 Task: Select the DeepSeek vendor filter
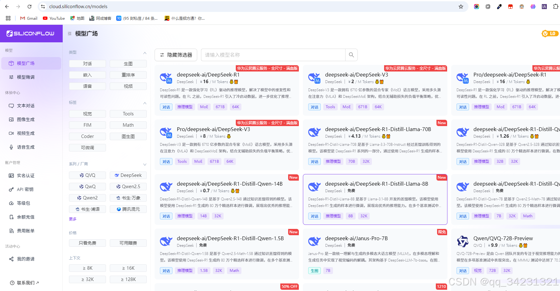click(x=128, y=175)
